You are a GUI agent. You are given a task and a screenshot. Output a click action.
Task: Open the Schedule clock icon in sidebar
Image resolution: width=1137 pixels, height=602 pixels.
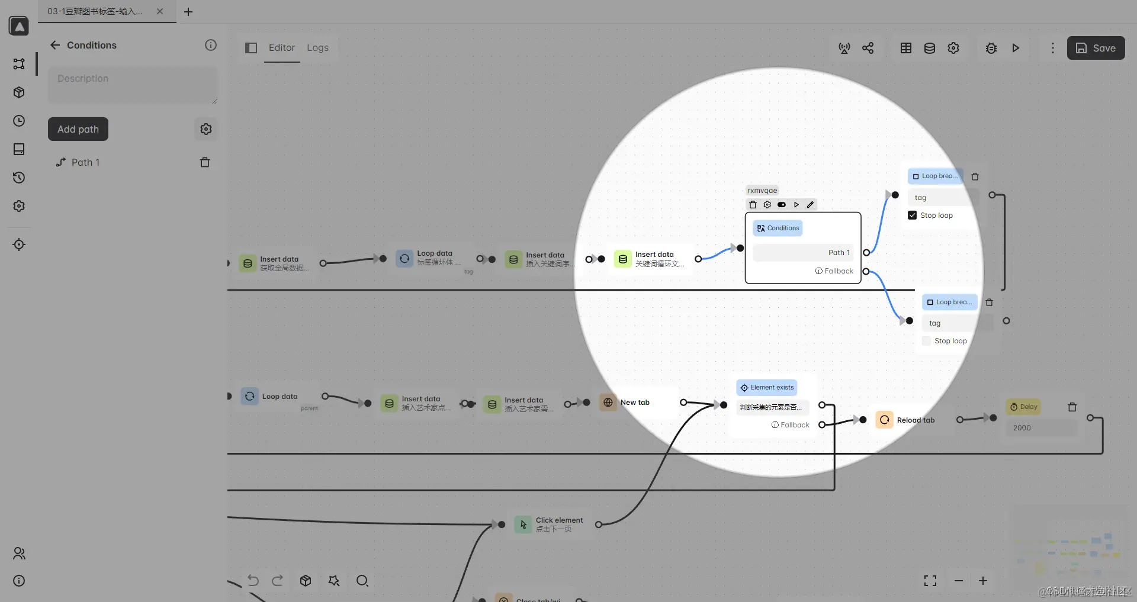(x=19, y=121)
